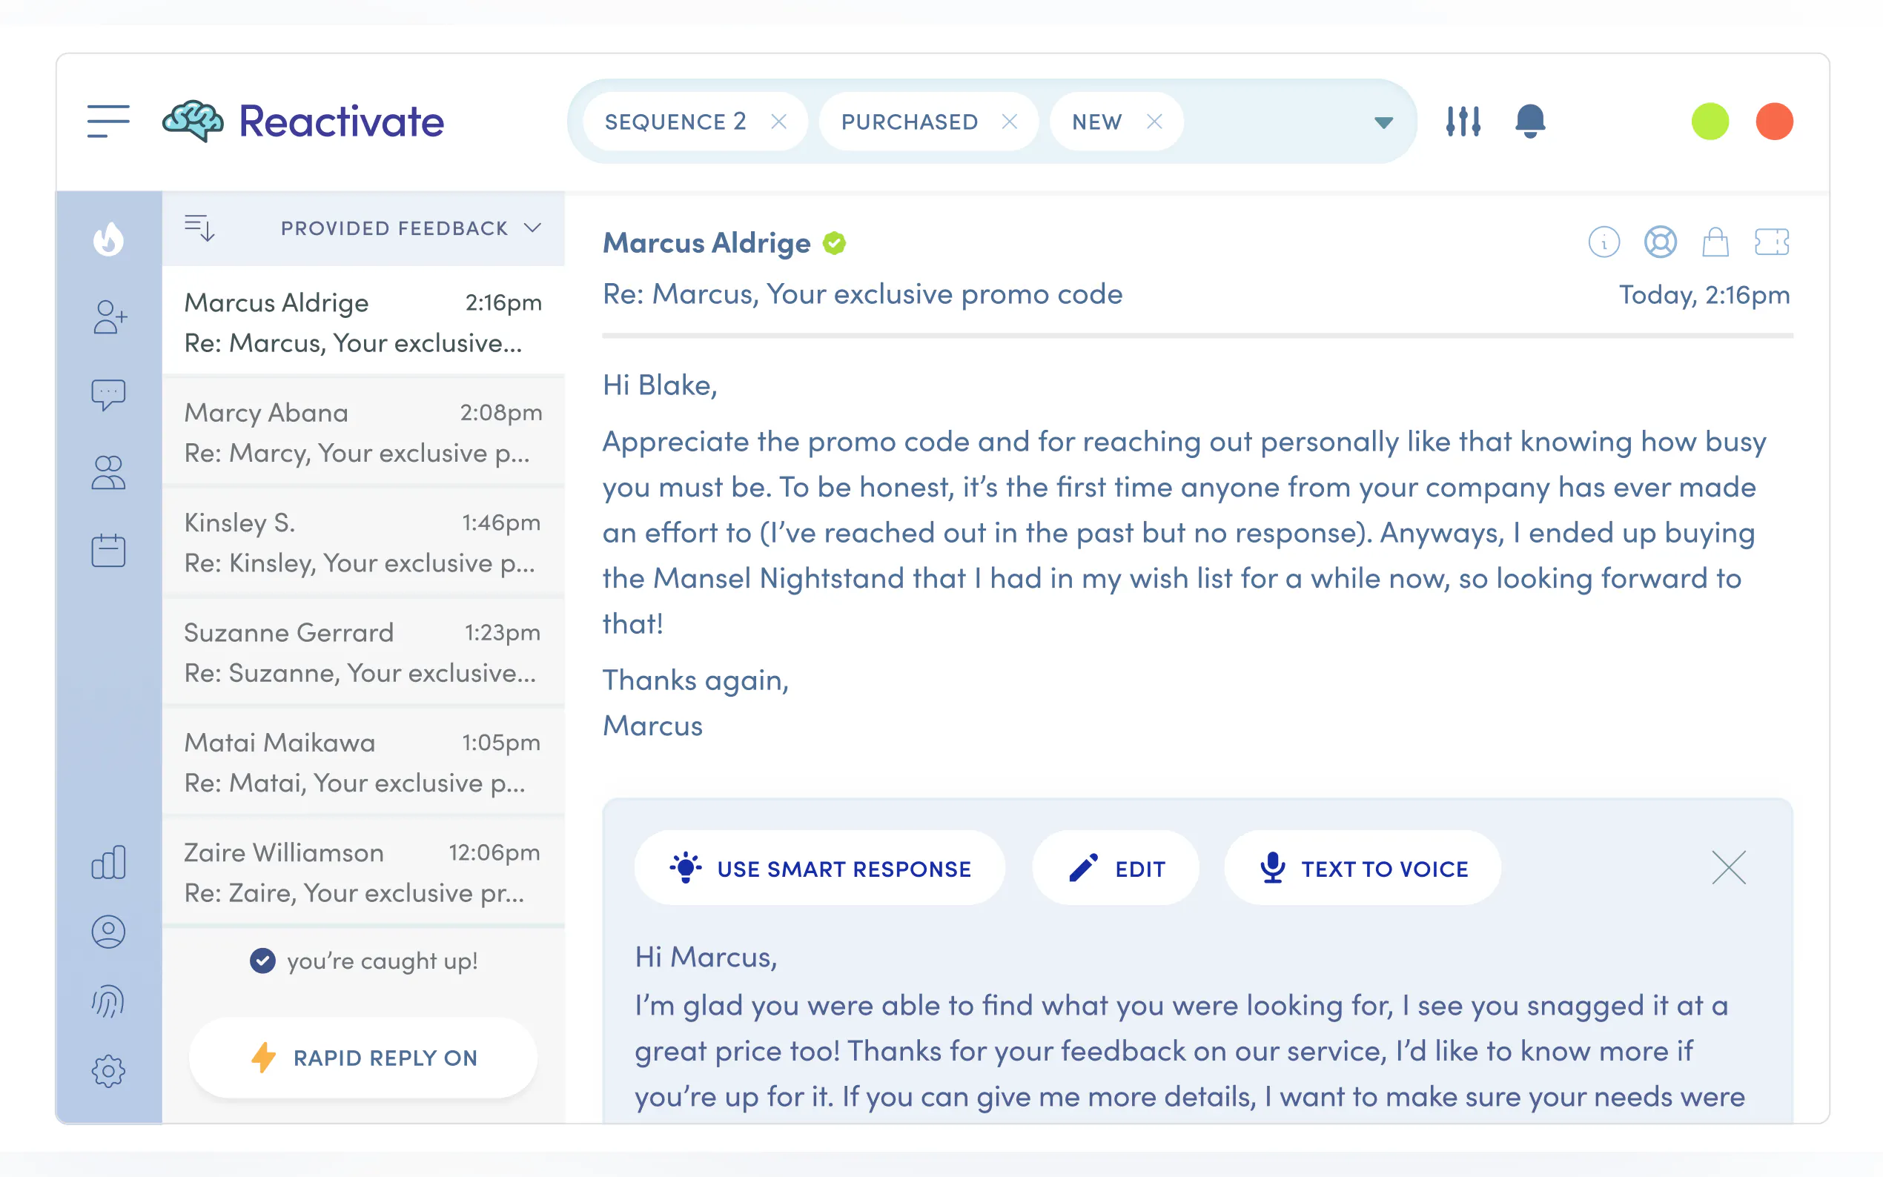The image size is (1883, 1177).
Task: Toggle the Rapid Reply On button
Action: (x=363, y=1058)
